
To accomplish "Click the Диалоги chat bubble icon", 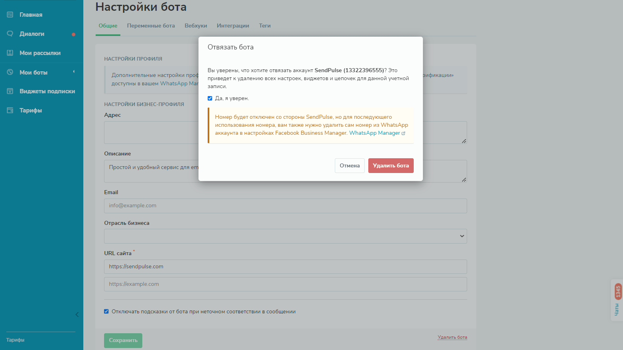I will tap(10, 34).
